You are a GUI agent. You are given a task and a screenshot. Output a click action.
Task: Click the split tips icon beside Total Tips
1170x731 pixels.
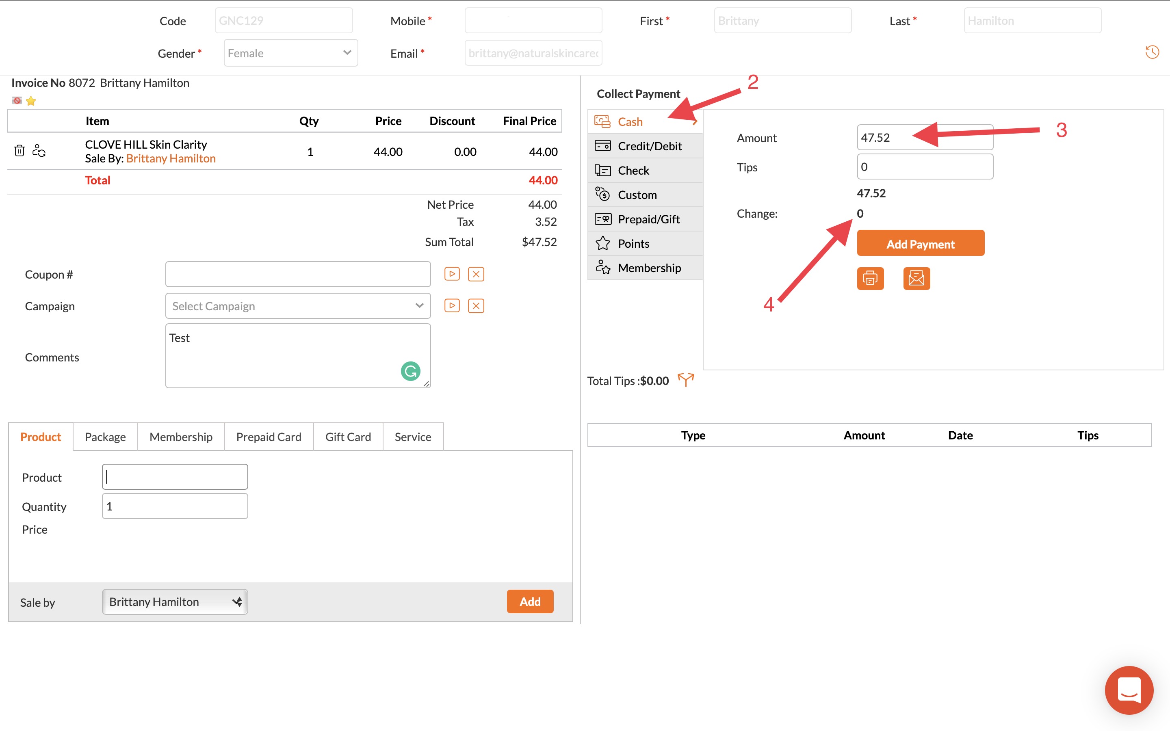(686, 380)
